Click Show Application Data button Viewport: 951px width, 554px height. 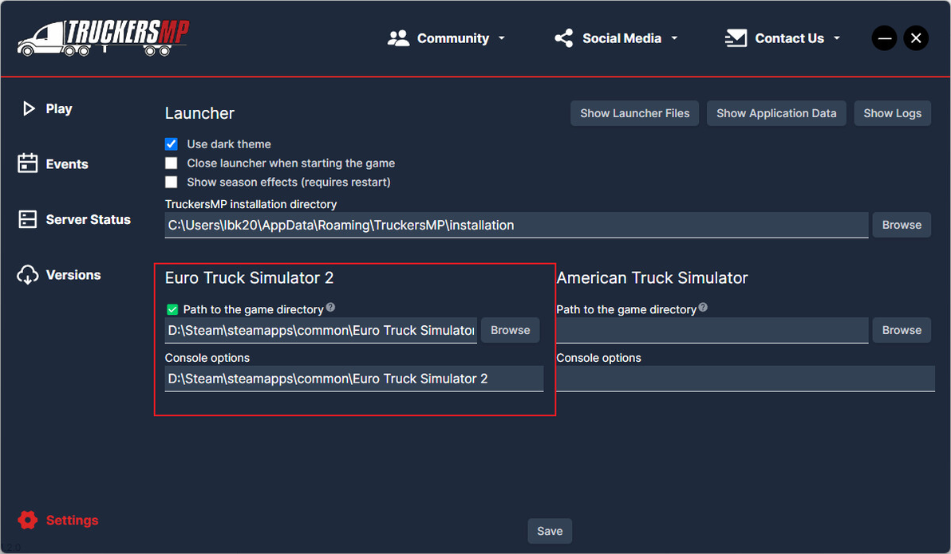776,113
